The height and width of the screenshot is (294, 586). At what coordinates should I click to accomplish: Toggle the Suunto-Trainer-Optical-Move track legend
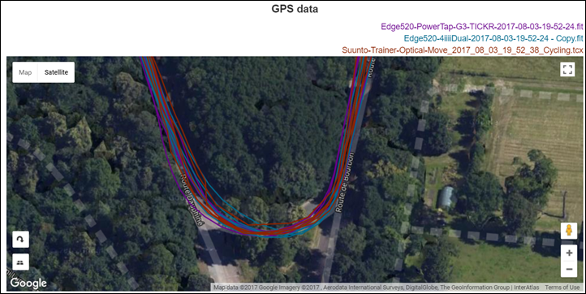pyautogui.click(x=463, y=50)
